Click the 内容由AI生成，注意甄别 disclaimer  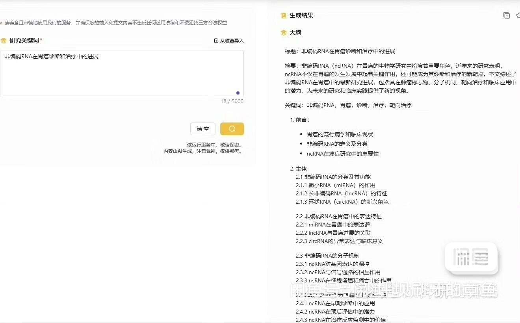point(203,151)
